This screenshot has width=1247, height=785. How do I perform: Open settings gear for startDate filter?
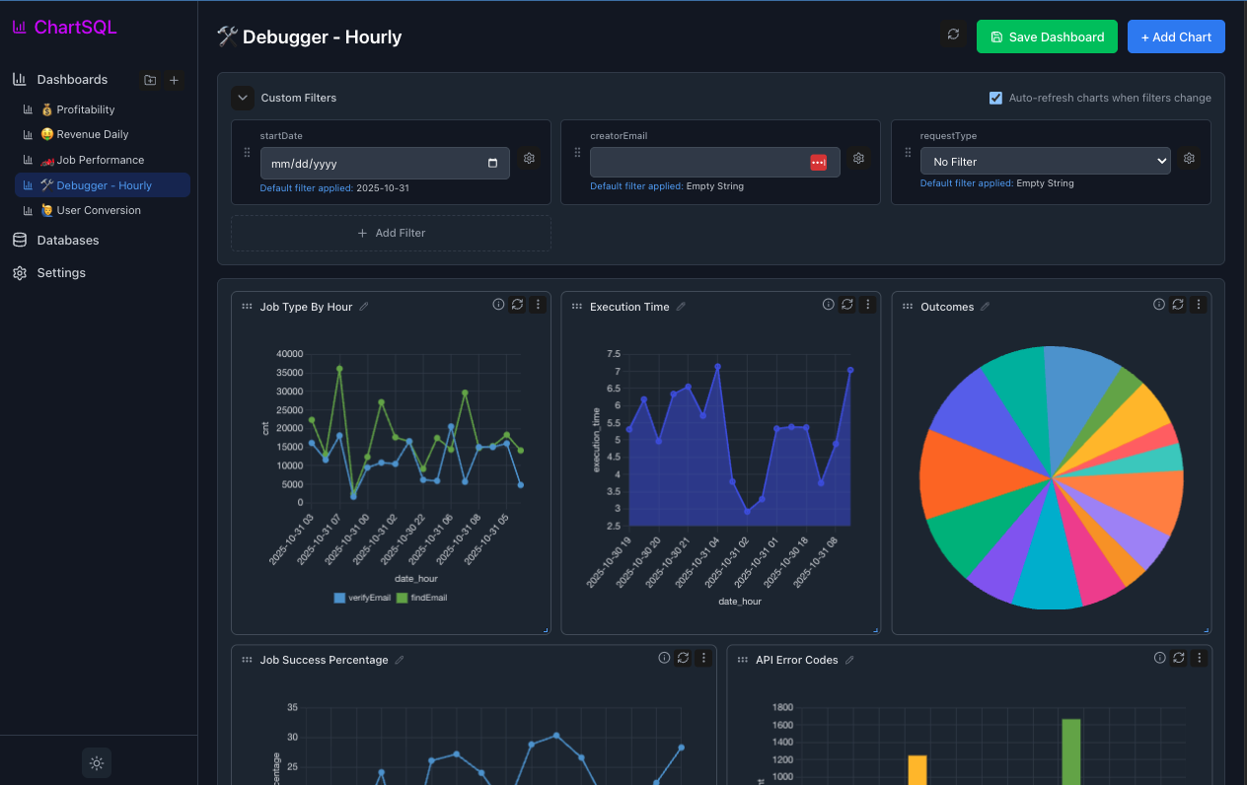[x=529, y=159]
